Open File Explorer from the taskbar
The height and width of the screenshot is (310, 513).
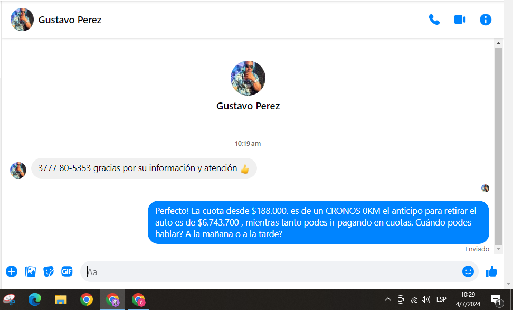[61, 300]
